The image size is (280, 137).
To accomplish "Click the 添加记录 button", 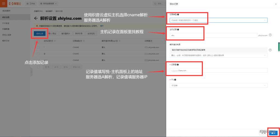I will [40, 33].
